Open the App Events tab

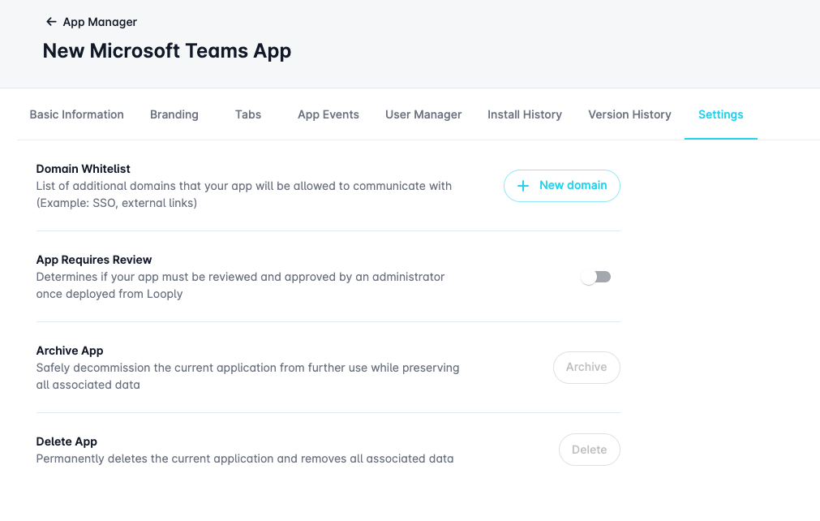[328, 114]
